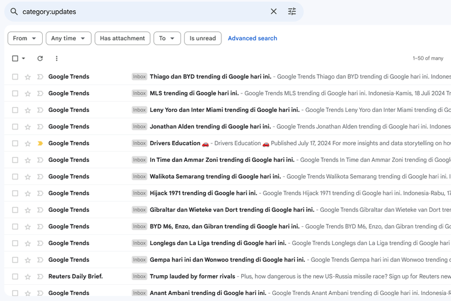Mark BYD M6, Enzo email as important
The width and height of the screenshot is (451, 301).
40,227
